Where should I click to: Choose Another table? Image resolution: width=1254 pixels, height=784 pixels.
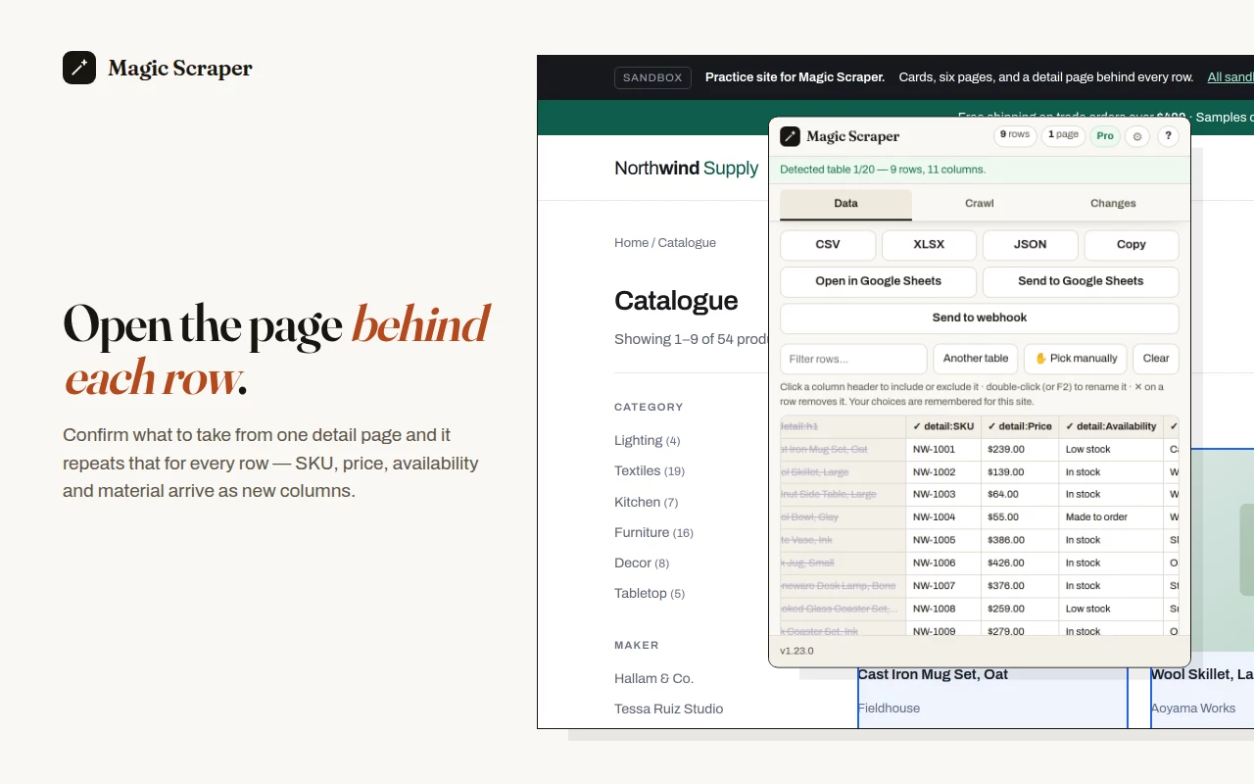[976, 359]
